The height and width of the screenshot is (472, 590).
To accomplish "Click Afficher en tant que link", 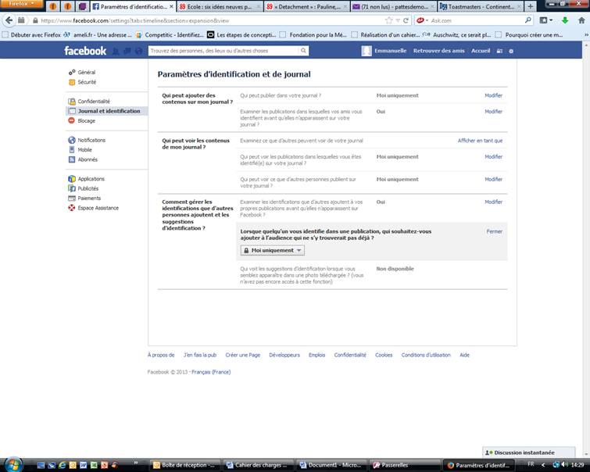I will coord(480,141).
